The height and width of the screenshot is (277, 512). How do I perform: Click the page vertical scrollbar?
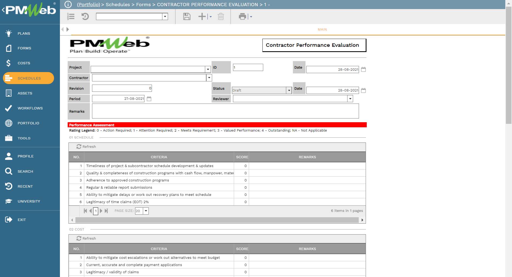click(x=509, y=65)
